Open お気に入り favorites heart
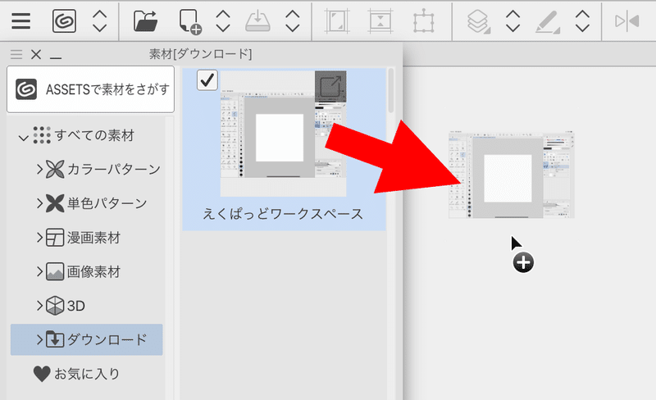The height and width of the screenshot is (400, 656). [x=42, y=374]
